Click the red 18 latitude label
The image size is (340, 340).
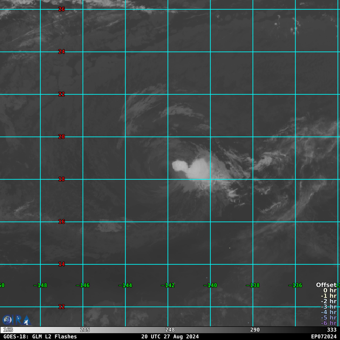pyautogui.click(x=62, y=179)
